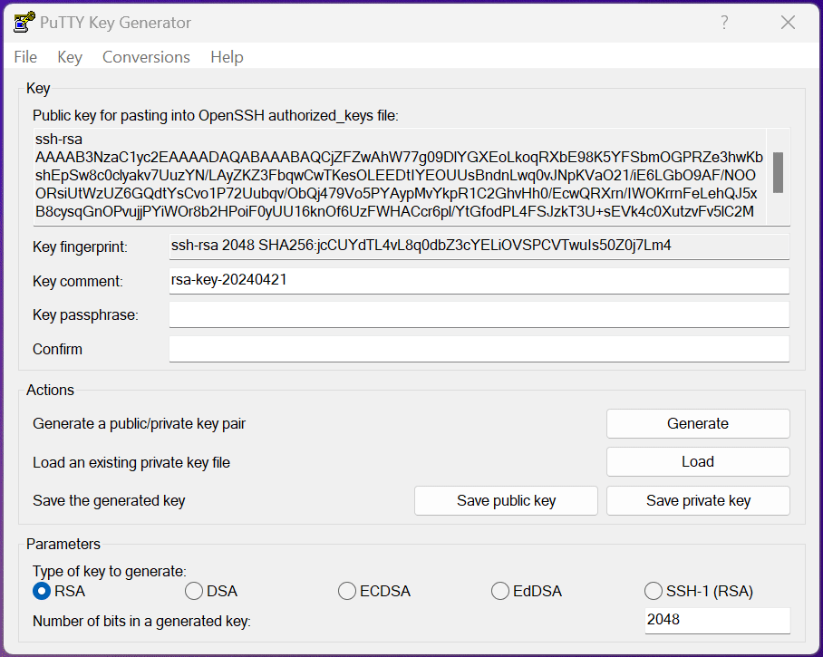
Task: Click inside the public key text box
Action: pyautogui.click(x=399, y=177)
